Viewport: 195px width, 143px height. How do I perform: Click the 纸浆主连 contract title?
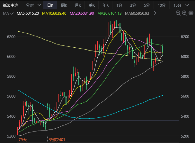tap(11, 5)
